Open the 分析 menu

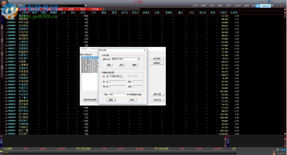[212, 6]
